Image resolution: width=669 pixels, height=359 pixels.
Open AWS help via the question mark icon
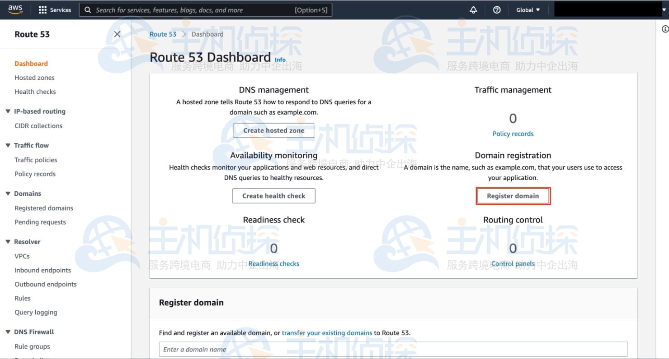pyautogui.click(x=497, y=9)
